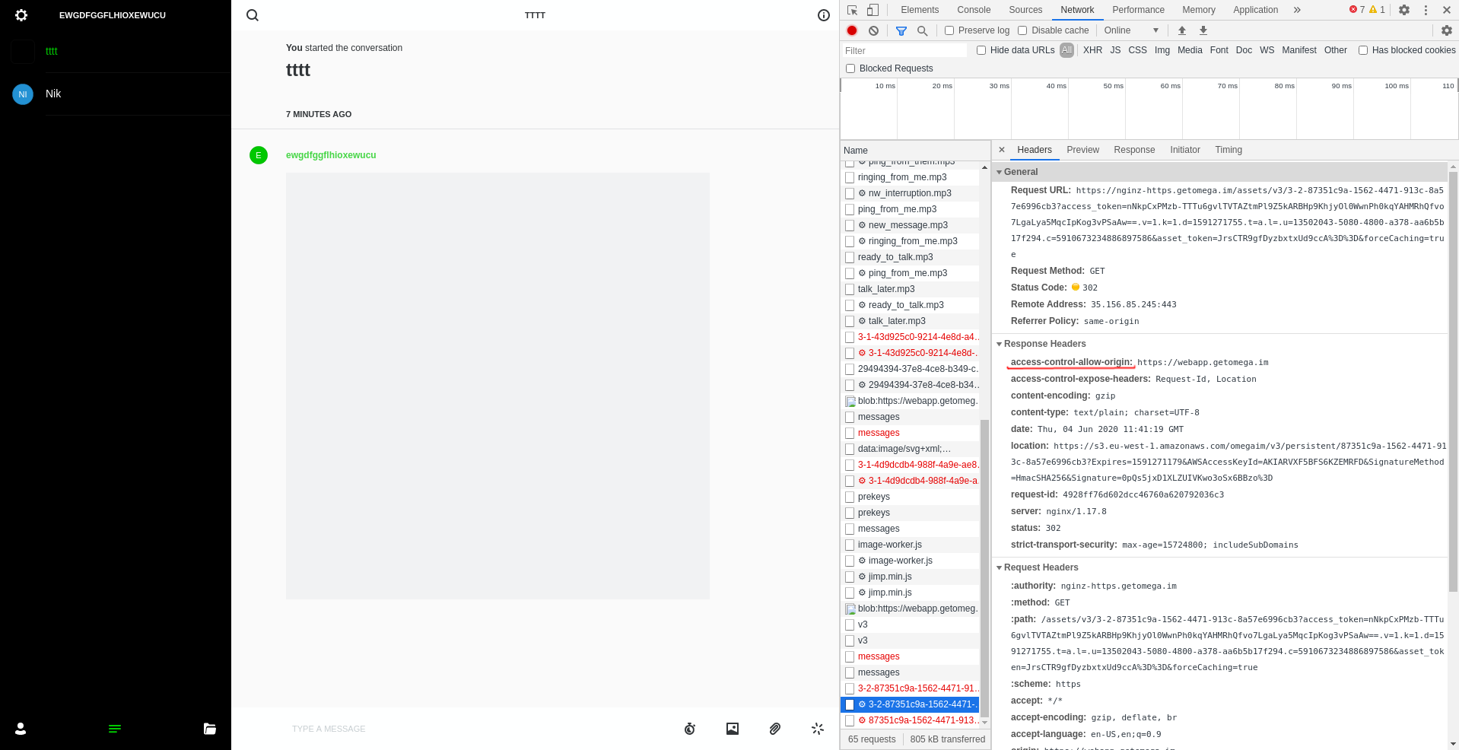
Task: Attach a file using the paperclip icon
Action: (774, 729)
